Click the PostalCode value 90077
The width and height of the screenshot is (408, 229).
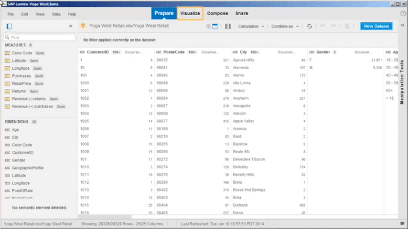pyautogui.click(x=162, y=121)
